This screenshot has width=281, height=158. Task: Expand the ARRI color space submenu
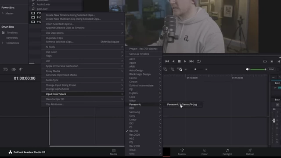144,66
